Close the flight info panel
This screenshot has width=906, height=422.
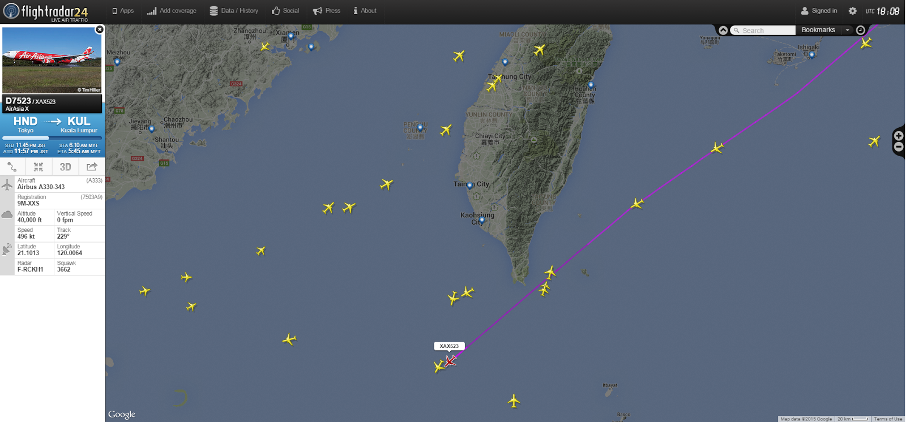point(100,29)
